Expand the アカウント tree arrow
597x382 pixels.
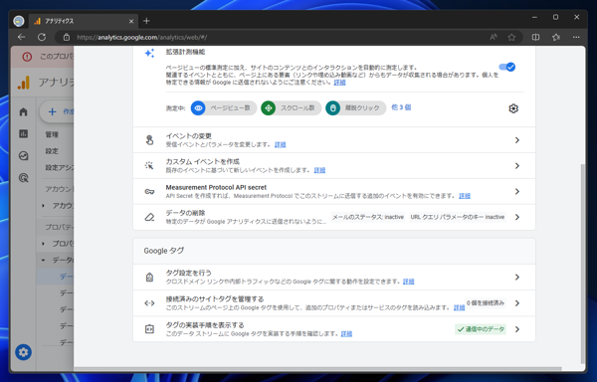tap(44, 206)
